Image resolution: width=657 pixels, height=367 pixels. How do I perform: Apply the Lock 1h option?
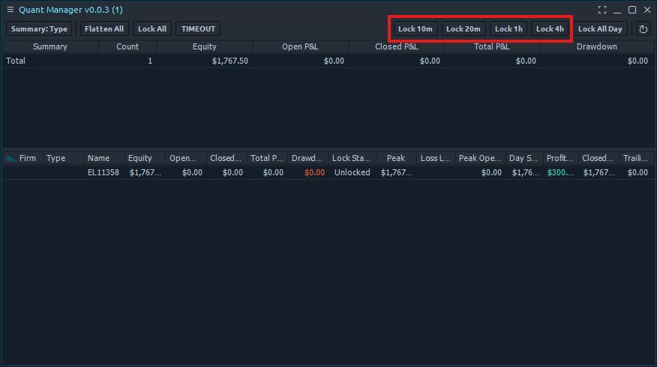[508, 29]
